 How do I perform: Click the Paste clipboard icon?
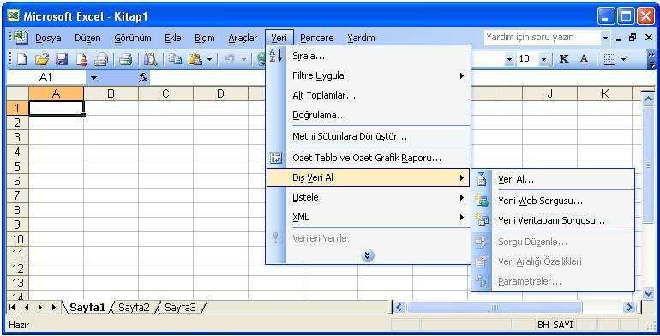point(195,59)
